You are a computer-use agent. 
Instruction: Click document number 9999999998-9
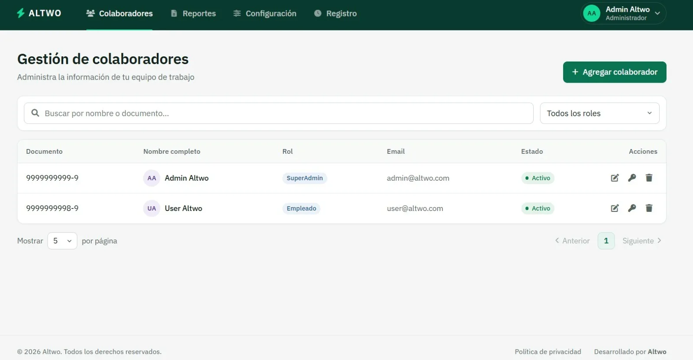[52, 208]
